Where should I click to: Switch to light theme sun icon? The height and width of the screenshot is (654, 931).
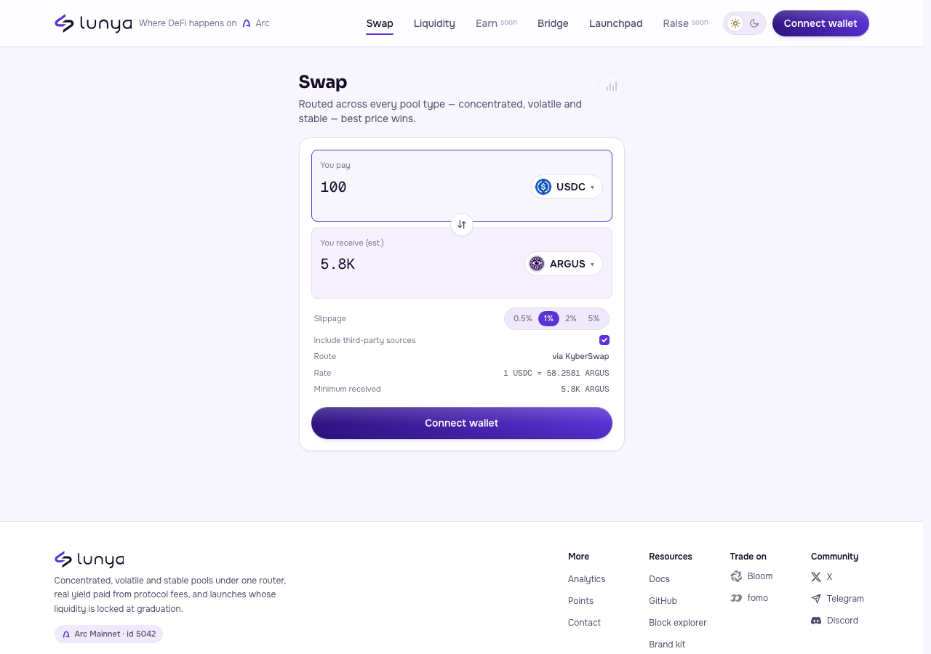click(x=735, y=23)
